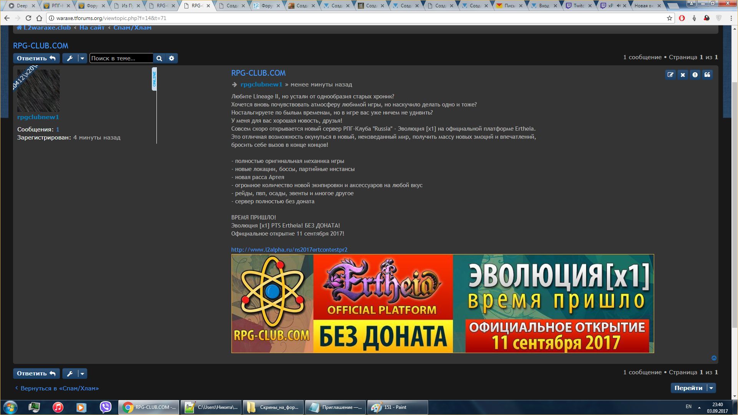Open advanced search with the gear icon
The width and height of the screenshot is (738, 415).
pos(171,58)
